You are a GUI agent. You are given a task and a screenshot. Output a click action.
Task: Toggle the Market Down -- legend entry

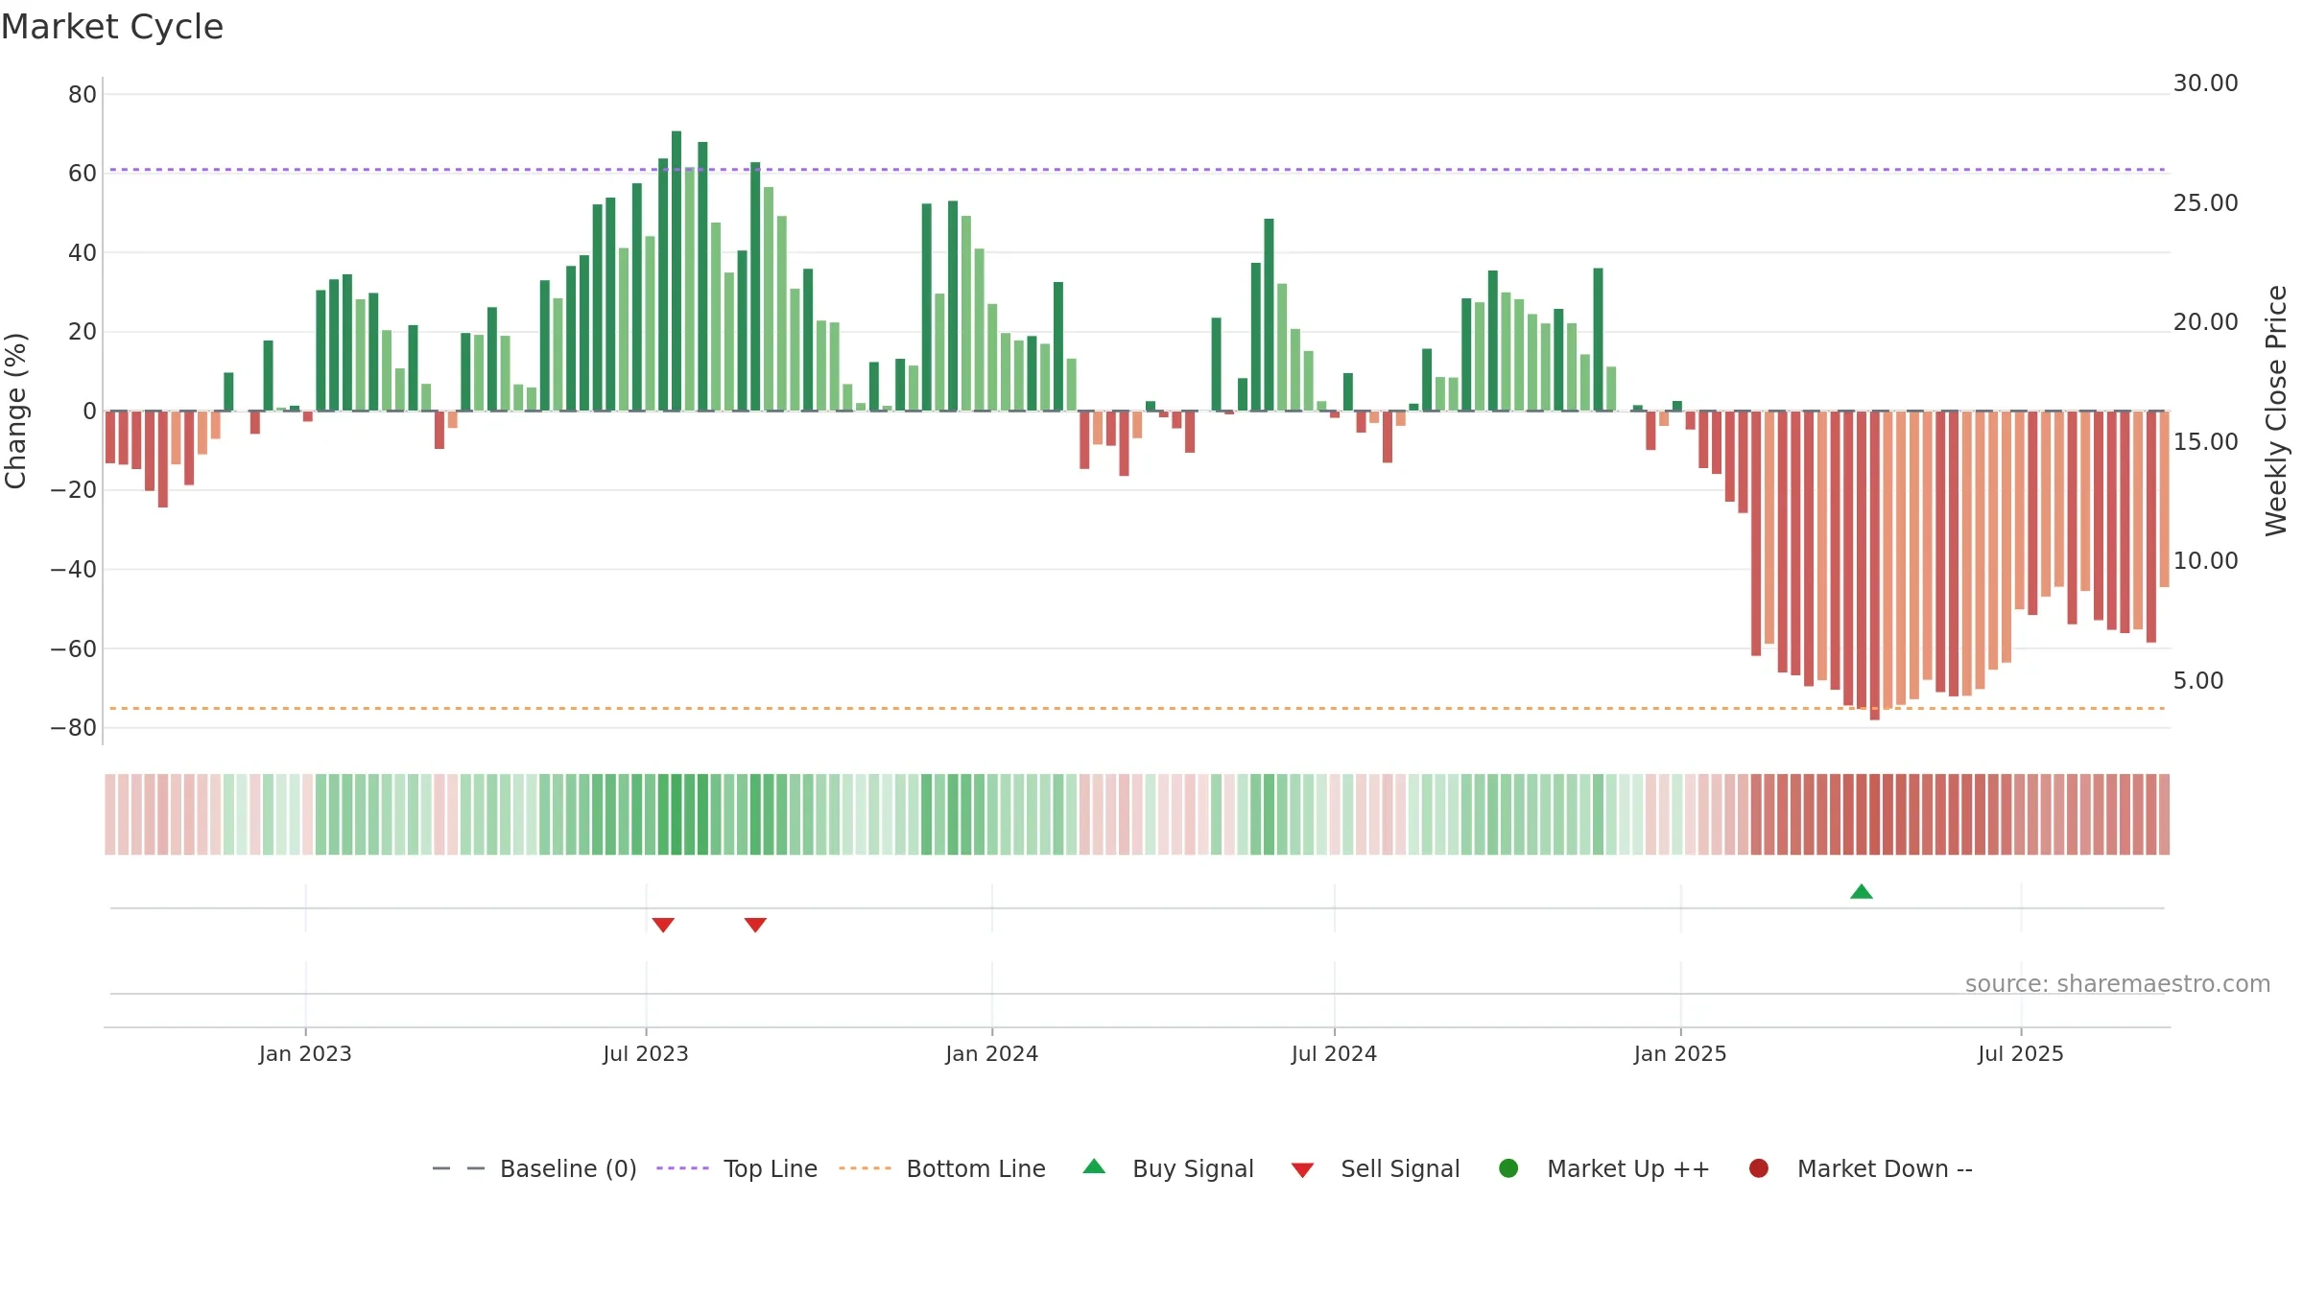[1861, 1168]
